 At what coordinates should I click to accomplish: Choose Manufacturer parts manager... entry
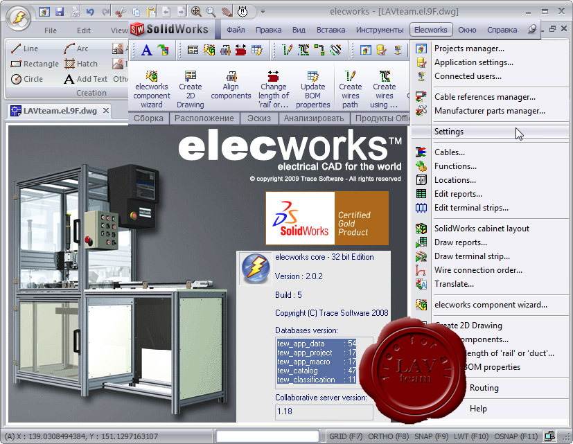pos(490,111)
